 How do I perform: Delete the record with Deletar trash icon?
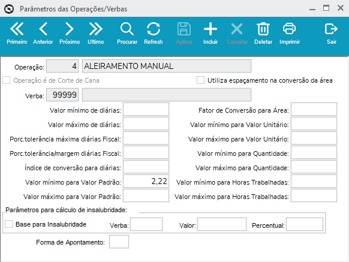(x=263, y=33)
